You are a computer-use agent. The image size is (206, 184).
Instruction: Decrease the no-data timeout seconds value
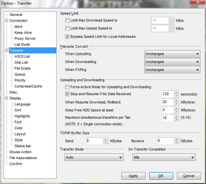coord(177,96)
